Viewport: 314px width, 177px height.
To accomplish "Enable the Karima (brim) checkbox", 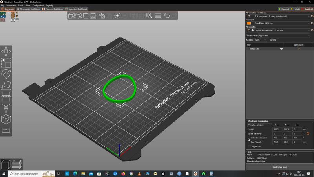I will point(278,40).
